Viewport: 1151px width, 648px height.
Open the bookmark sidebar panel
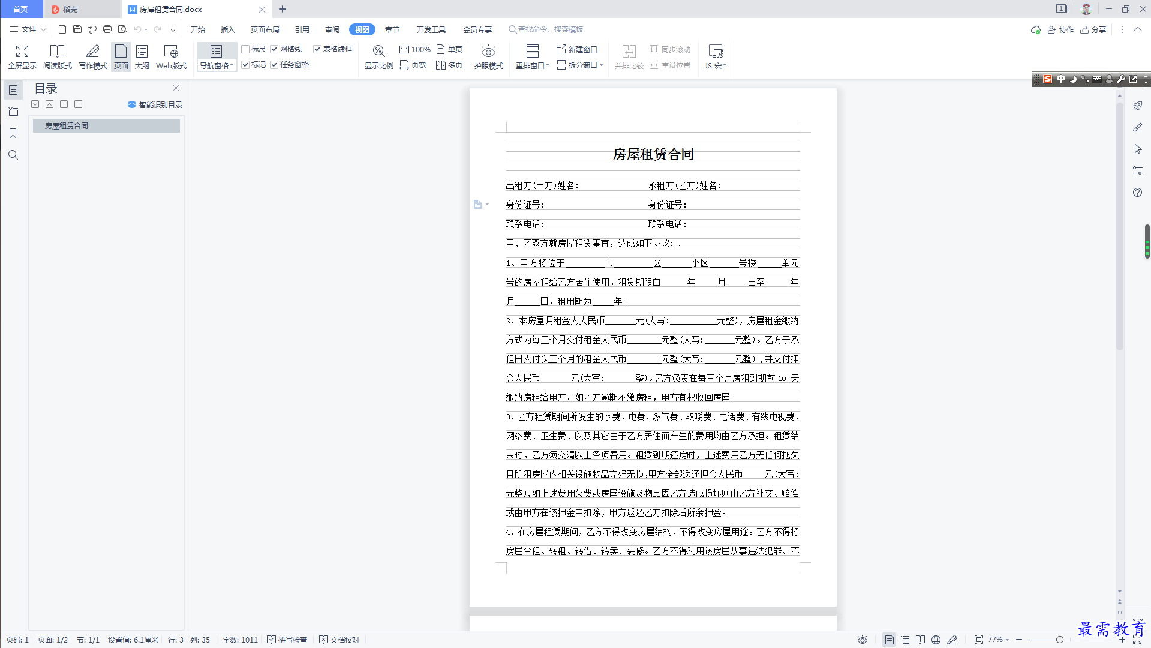click(13, 133)
